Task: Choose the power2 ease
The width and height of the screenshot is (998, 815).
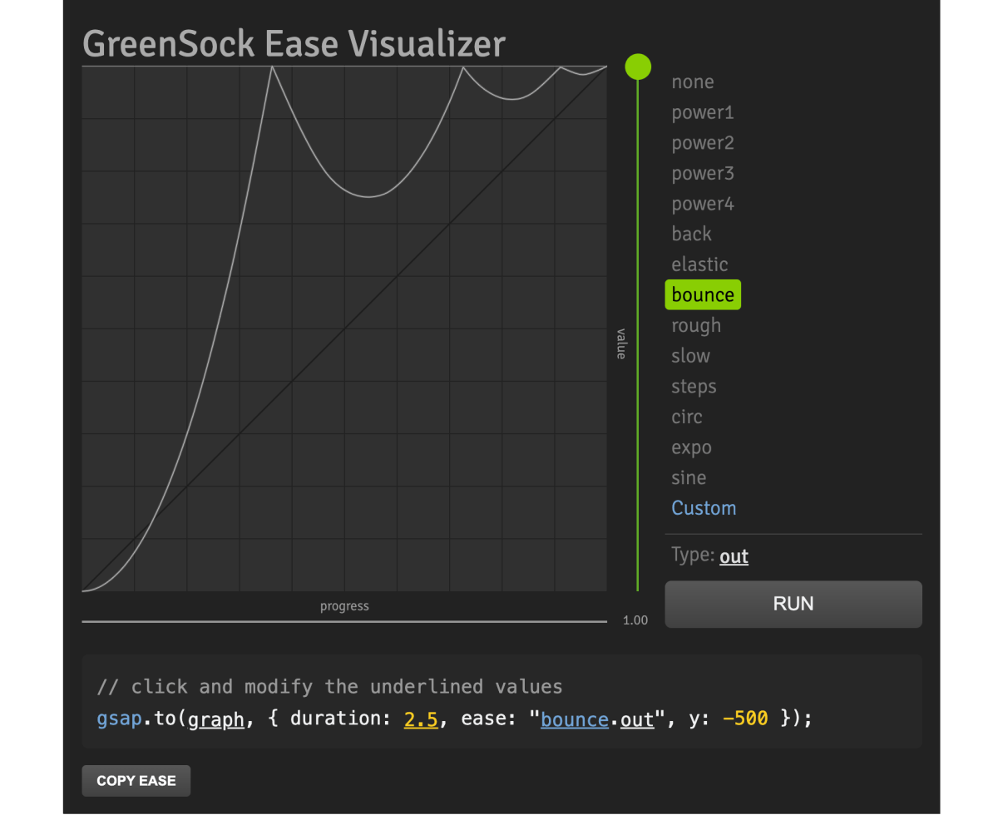Action: (703, 143)
